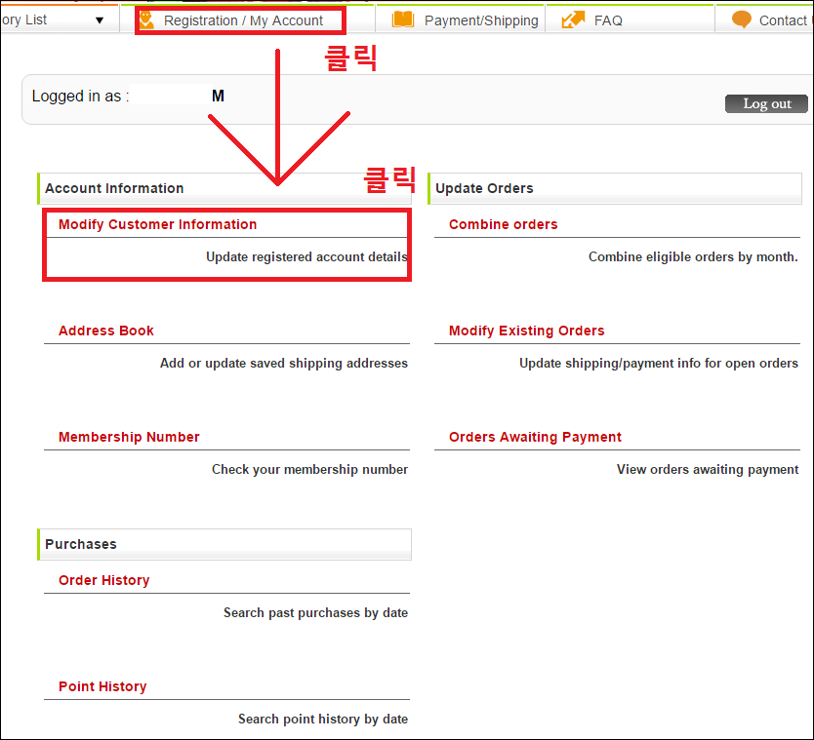Open the Payment/Shipping menu item

click(481, 20)
